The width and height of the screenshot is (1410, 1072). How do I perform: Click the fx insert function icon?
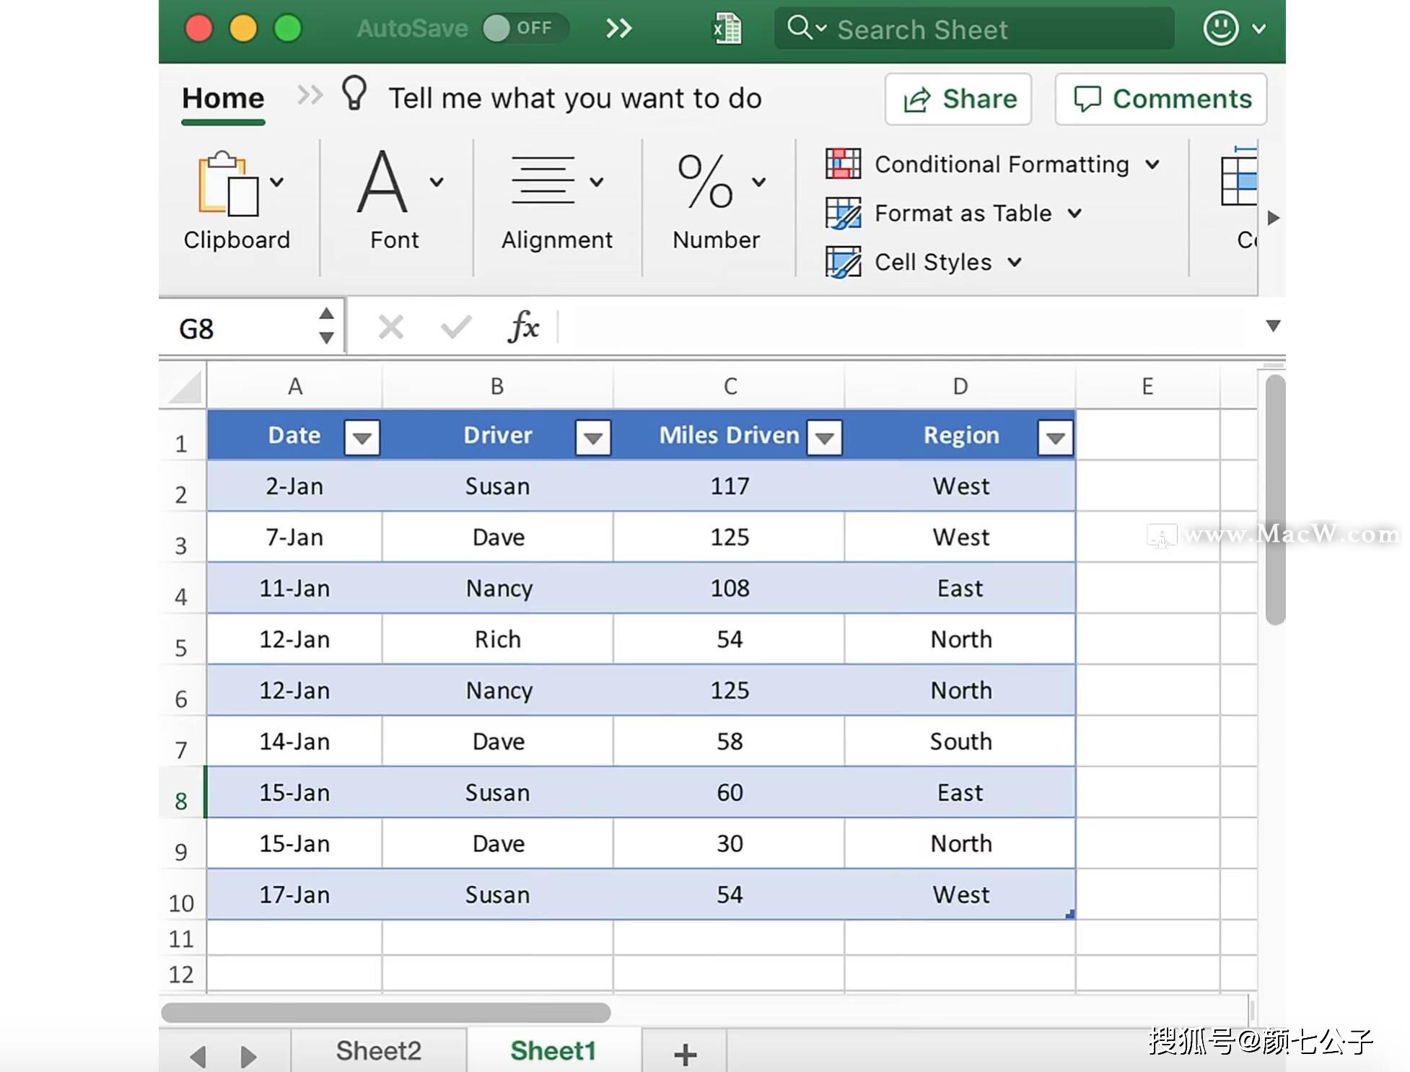coord(523,328)
